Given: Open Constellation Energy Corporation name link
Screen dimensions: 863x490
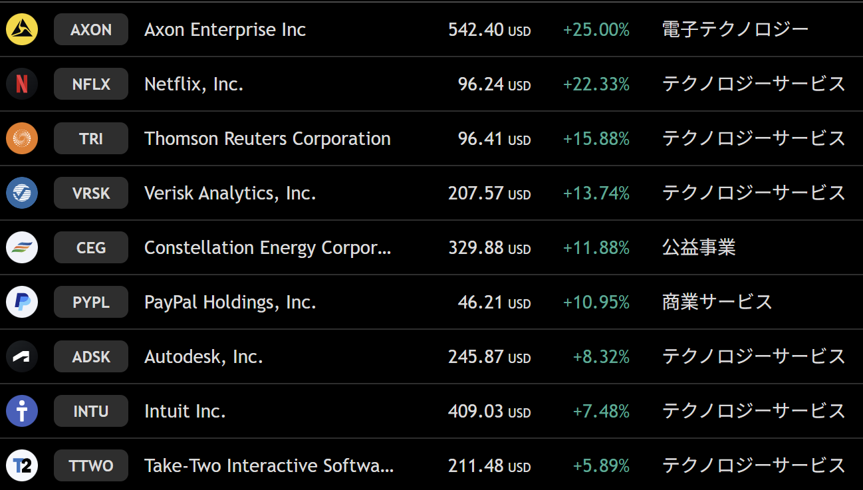Looking at the screenshot, I should click(x=267, y=248).
